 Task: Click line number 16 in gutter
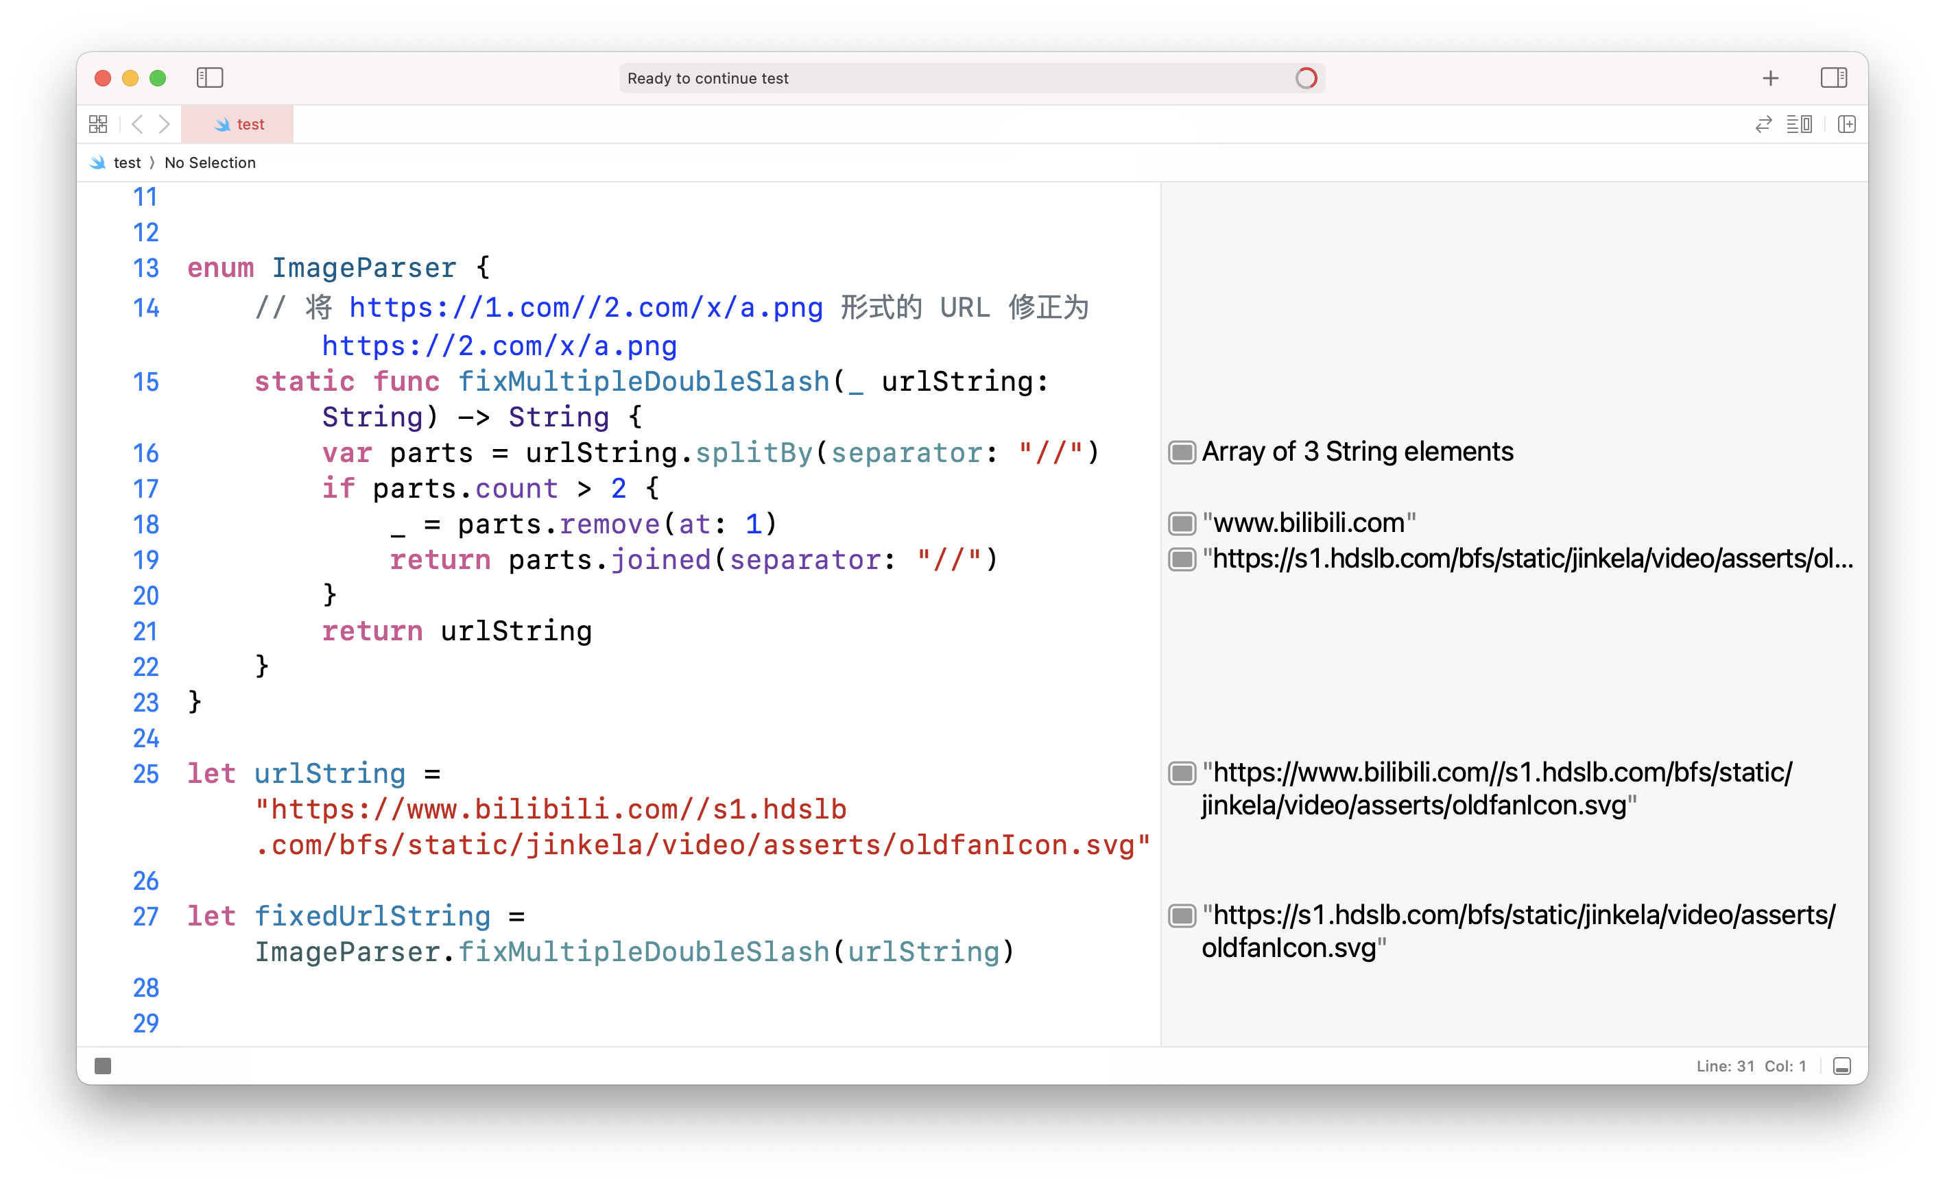point(146,453)
